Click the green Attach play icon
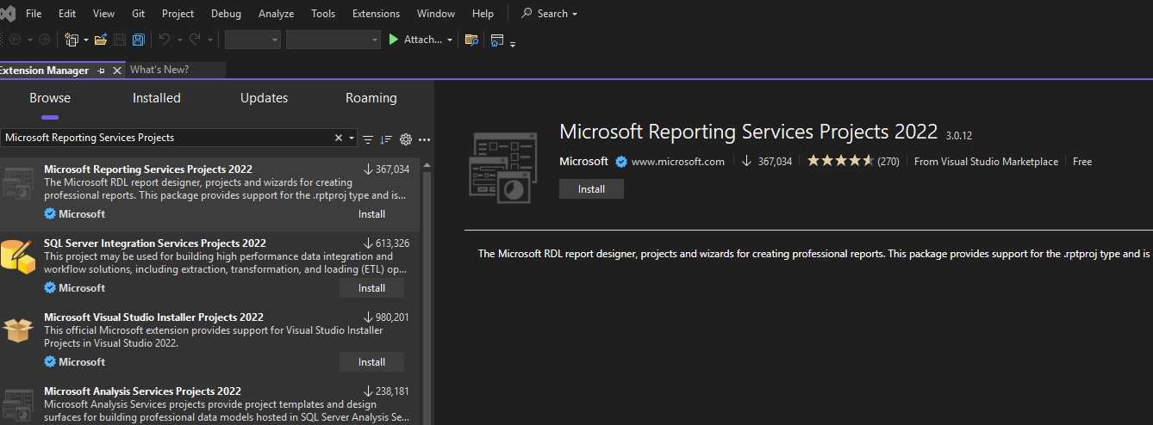The height and width of the screenshot is (425, 1153). [394, 40]
